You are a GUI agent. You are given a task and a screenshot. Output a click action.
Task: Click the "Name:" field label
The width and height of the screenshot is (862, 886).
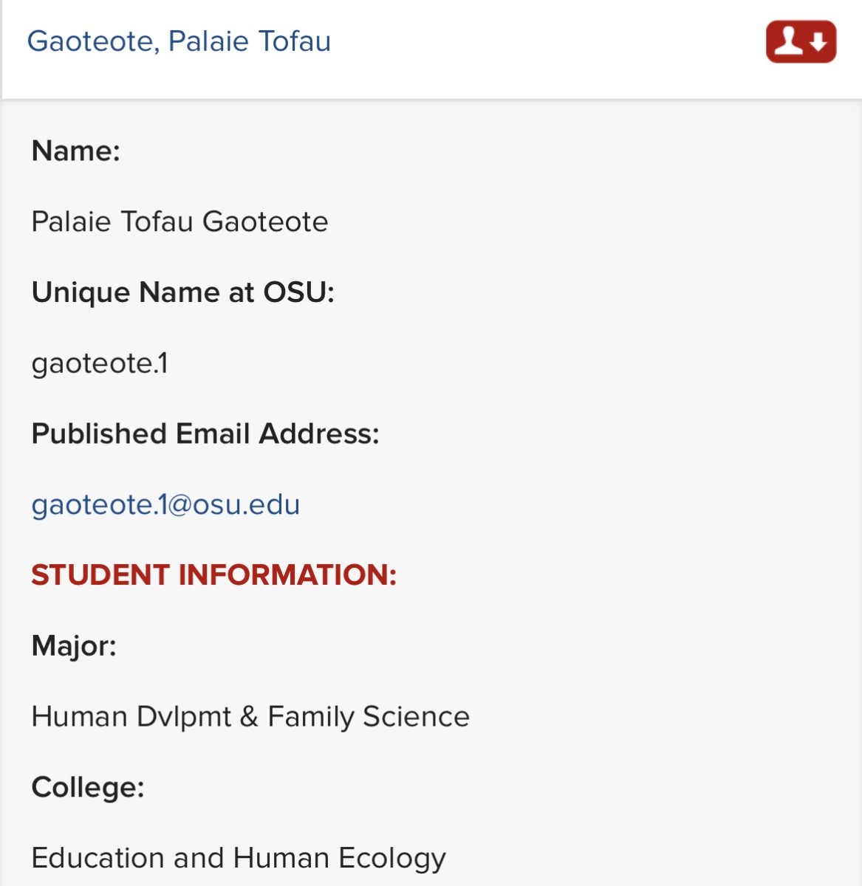pyautogui.click(x=75, y=151)
